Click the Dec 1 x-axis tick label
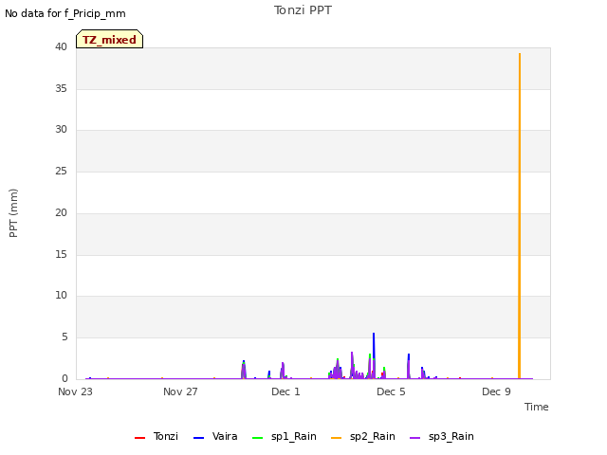 285,391
